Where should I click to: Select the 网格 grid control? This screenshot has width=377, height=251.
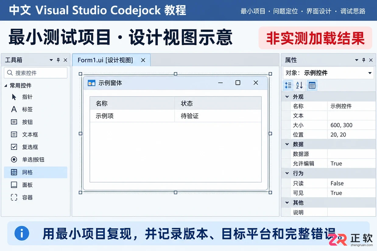point(36,172)
